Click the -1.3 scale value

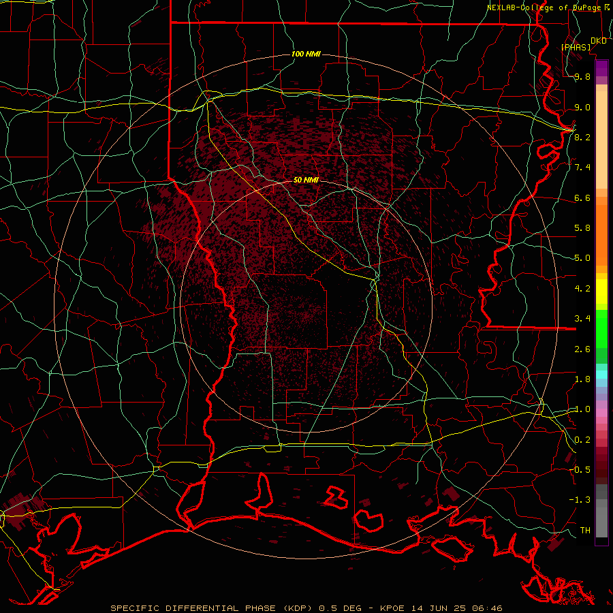point(580,500)
